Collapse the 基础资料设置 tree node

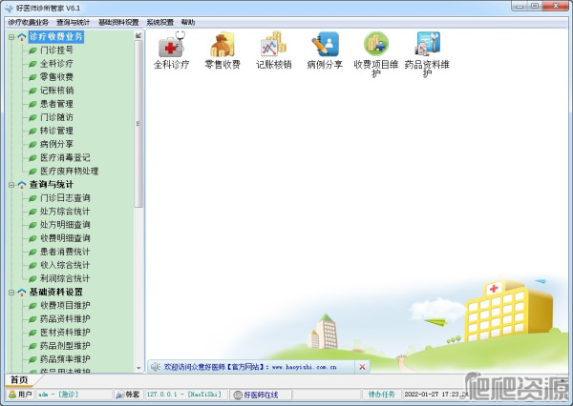tap(11, 292)
